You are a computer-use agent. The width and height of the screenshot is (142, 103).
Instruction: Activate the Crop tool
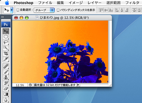(x=6, y=53)
